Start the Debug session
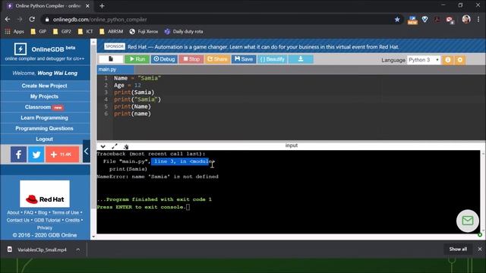The width and height of the screenshot is (486, 273). coord(164,59)
